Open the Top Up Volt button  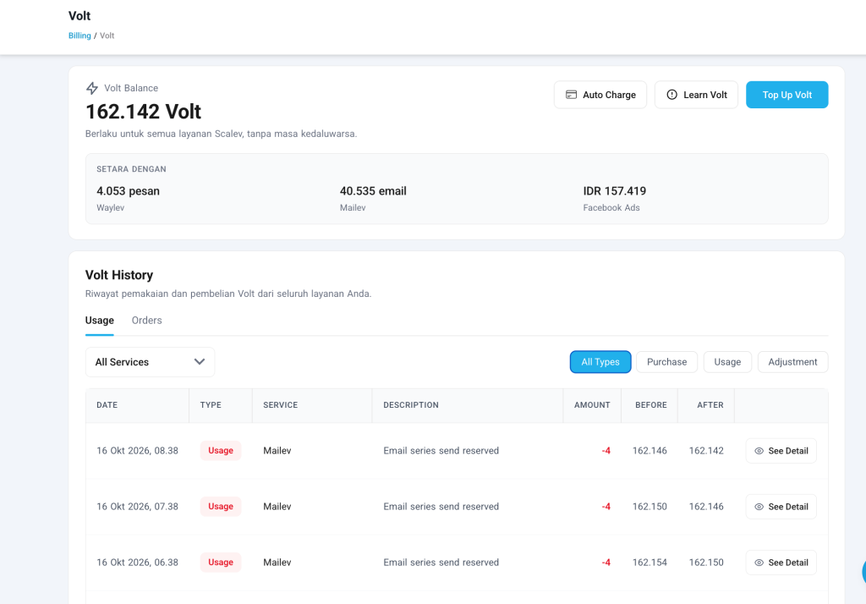coord(787,95)
